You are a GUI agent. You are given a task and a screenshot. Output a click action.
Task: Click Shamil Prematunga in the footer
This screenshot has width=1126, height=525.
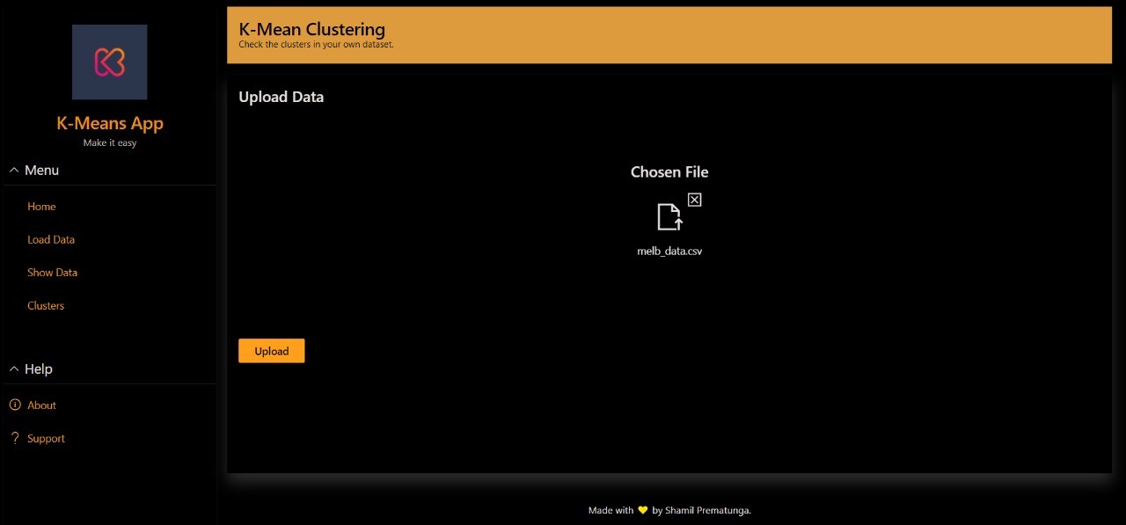[x=709, y=510]
